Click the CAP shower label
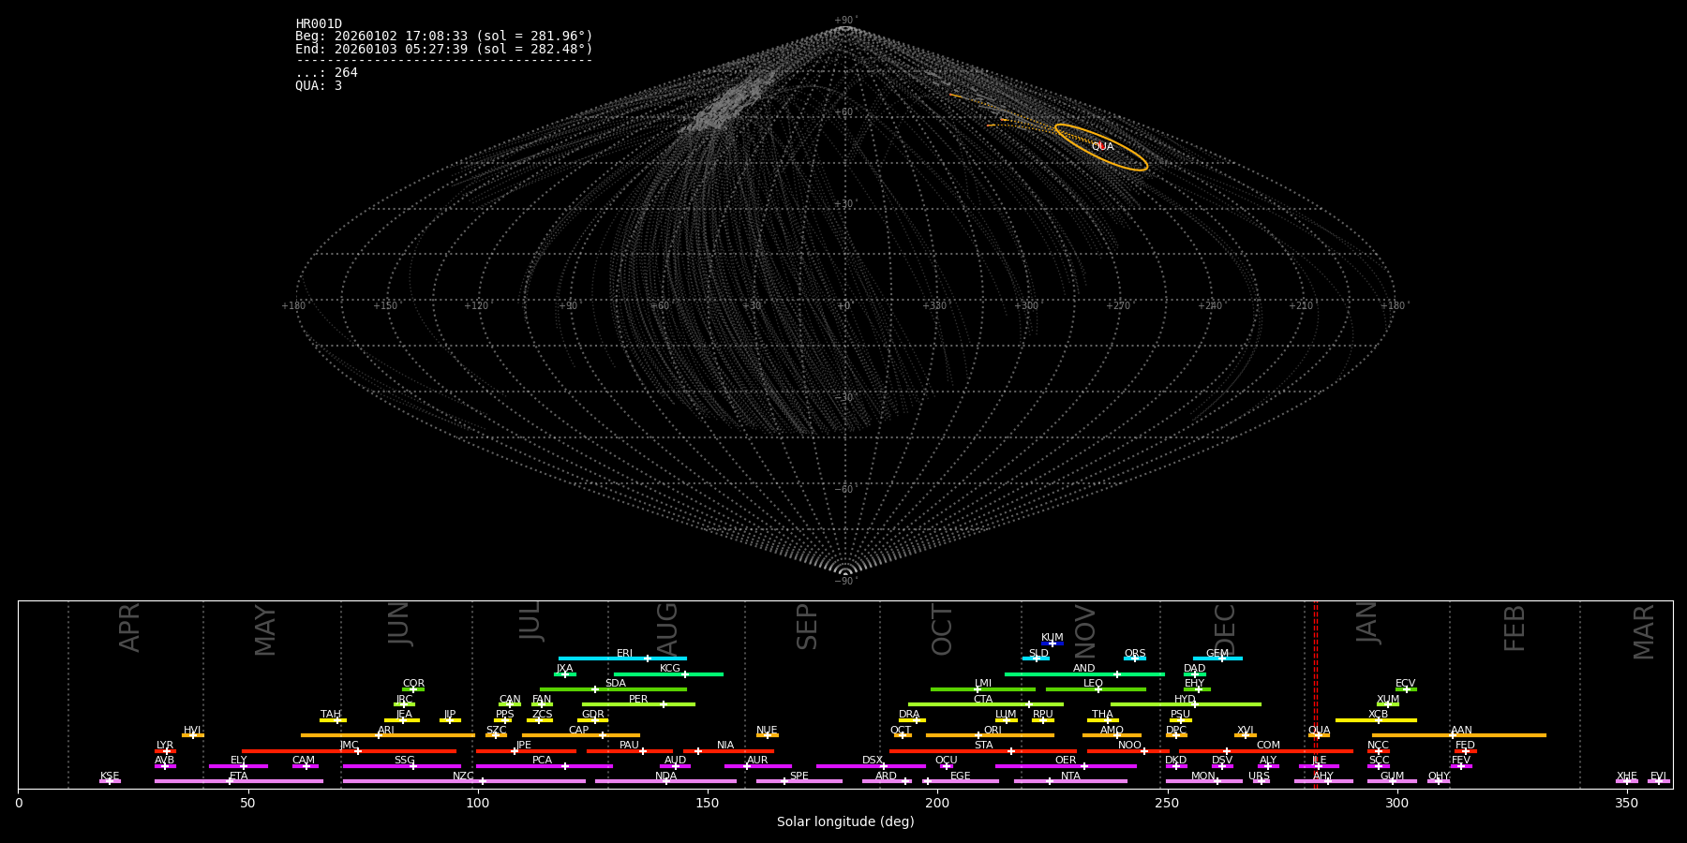 pos(579,731)
